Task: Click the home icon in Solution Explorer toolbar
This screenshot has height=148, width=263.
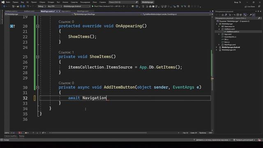Action: (223, 15)
